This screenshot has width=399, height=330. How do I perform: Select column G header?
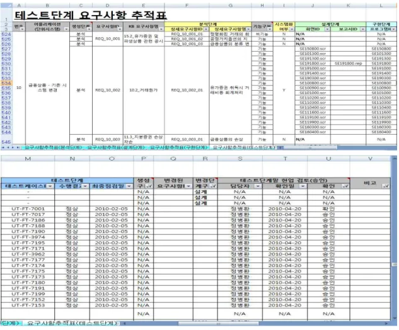[x=230, y=5]
